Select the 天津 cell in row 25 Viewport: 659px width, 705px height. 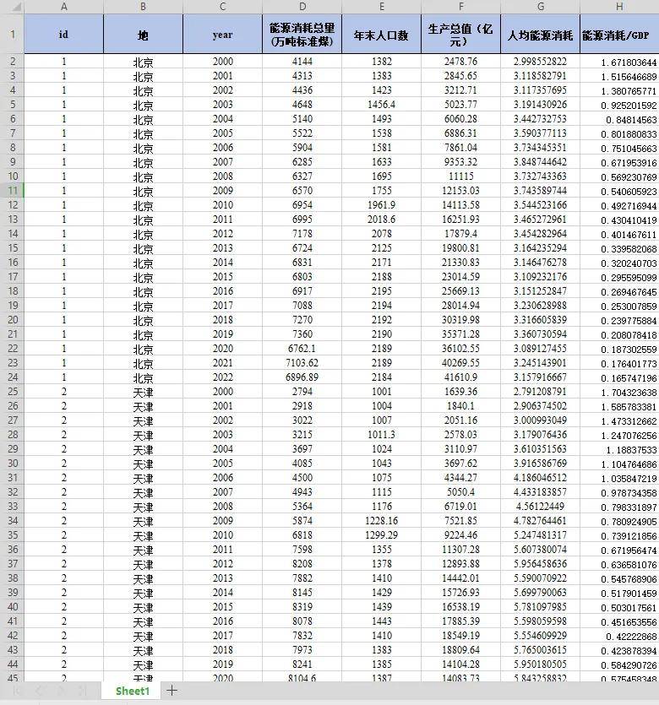pyautogui.click(x=143, y=392)
